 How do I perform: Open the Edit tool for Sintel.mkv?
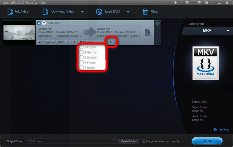(147, 33)
